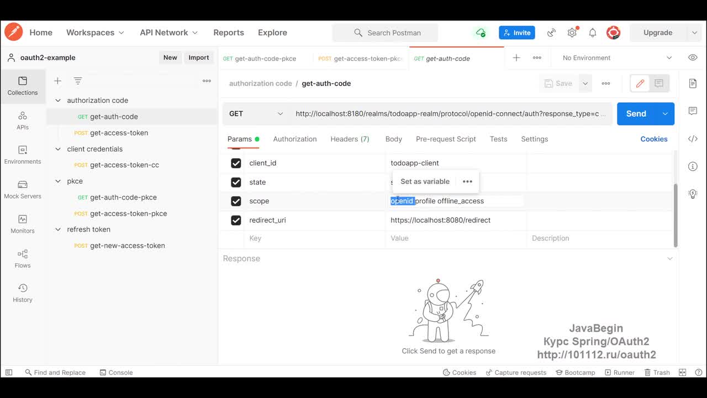Create a new collection with plus icon
The height and width of the screenshot is (398, 707).
coord(57,81)
